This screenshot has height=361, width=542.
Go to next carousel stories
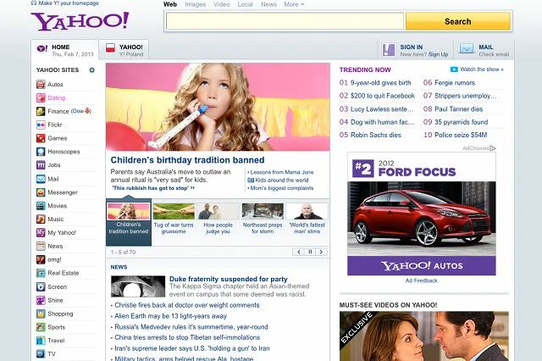pos(321,252)
